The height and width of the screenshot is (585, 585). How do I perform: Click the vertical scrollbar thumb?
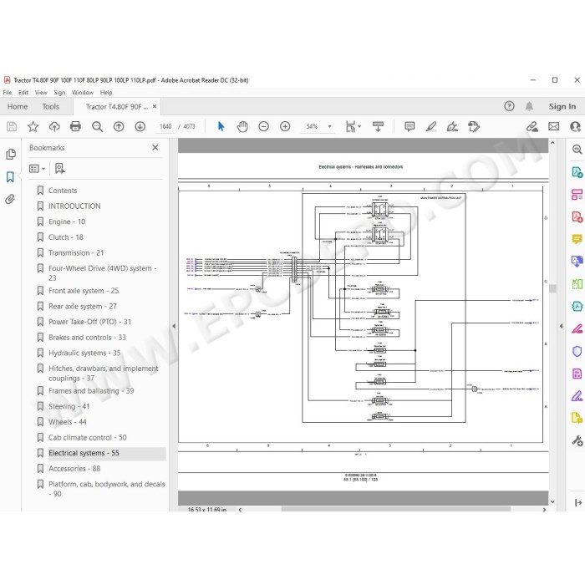coord(552,289)
